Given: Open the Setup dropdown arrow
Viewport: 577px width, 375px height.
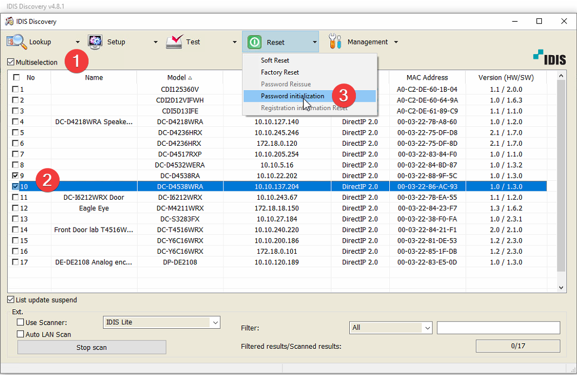Looking at the screenshot, I should (x=155, y=42).
